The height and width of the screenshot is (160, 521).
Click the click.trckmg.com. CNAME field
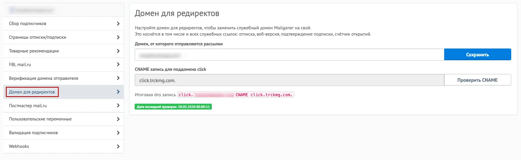289,80
